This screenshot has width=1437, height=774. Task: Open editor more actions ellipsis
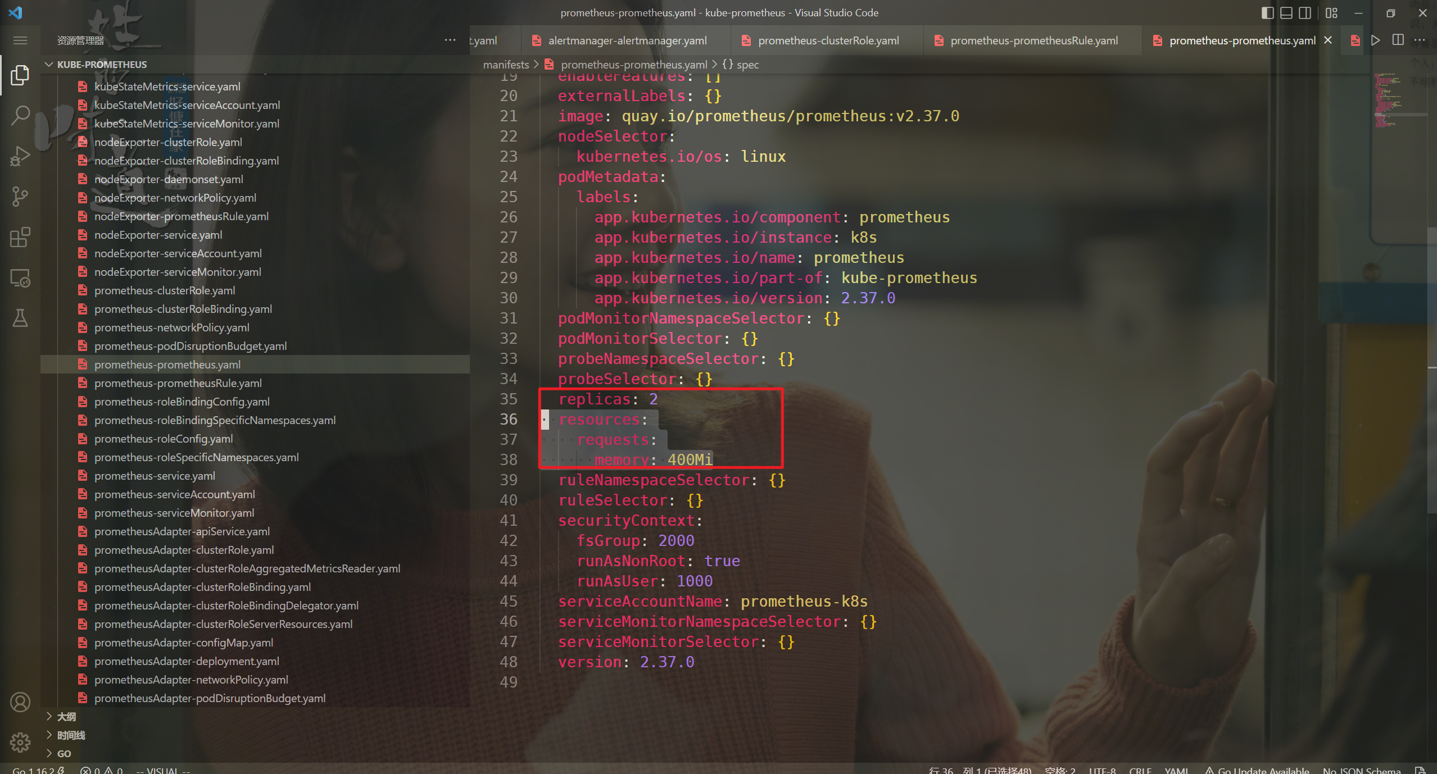(x=1420, y=40)
